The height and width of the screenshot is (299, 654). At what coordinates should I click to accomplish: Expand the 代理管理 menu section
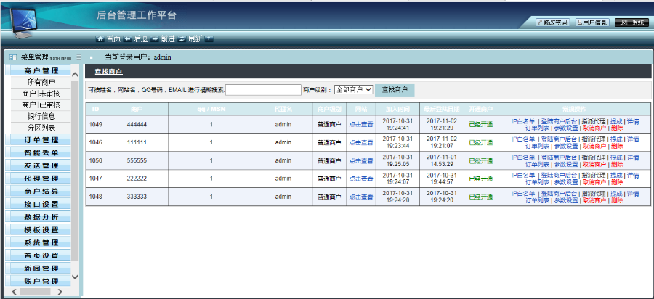pyautogui.click(x=41, y=179)
